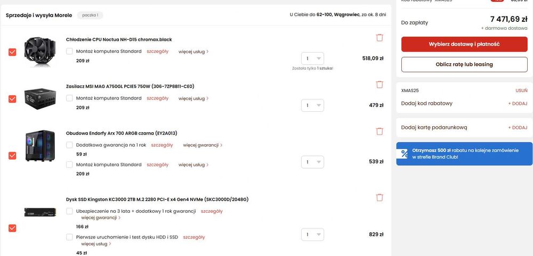Remove MSI MAG A750GL power supply via trash icon
Screen dimensions: 533x256
[x=379, y=85]
